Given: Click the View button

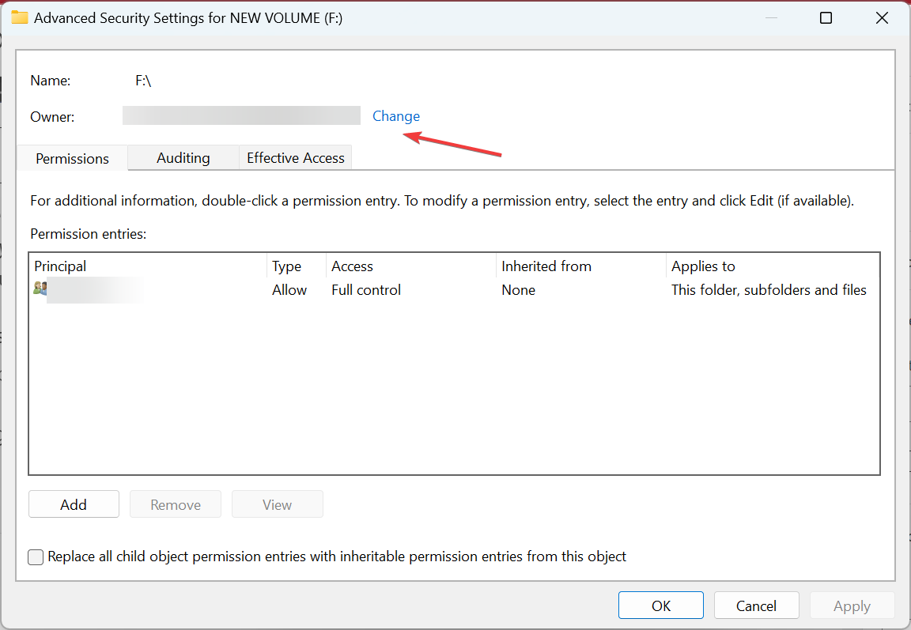Looking at the screenshot, I should point(277,504).
